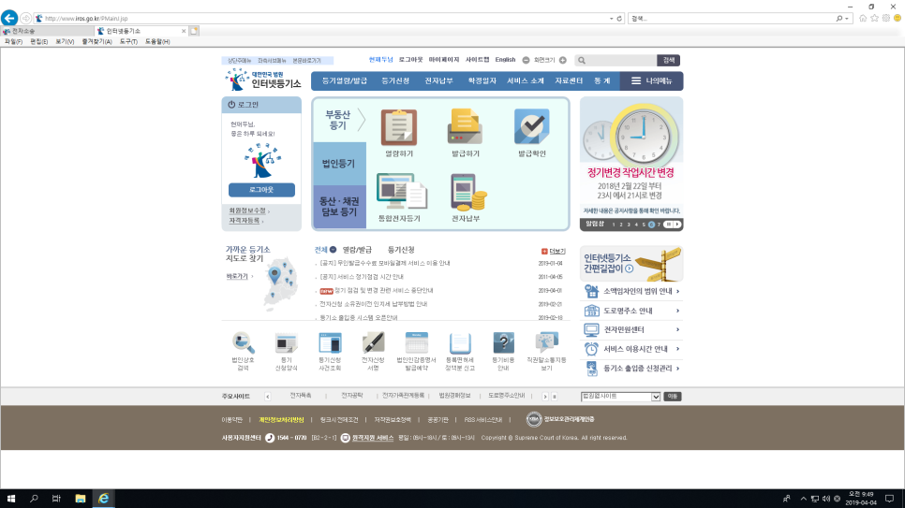Open the 열람하기 clipboard icon
This screenshot has height=508, width=905.
coord(398,127)
